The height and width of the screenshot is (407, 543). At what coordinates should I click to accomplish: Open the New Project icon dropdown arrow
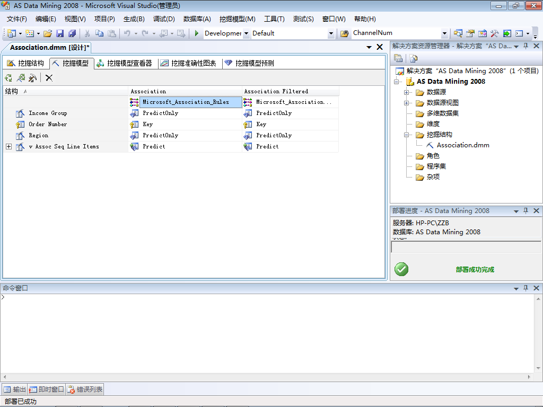(x=21, y=33)
